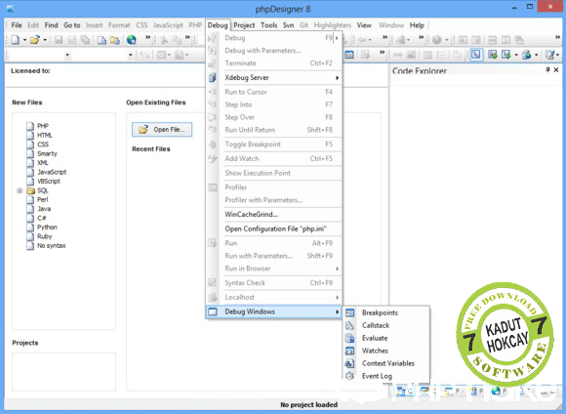
Task: Open the Svn menu
Action: [288, 25]
